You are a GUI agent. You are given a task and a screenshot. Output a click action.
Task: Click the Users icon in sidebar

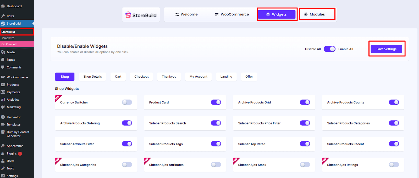pyautogui.click(x=3, y=161)
